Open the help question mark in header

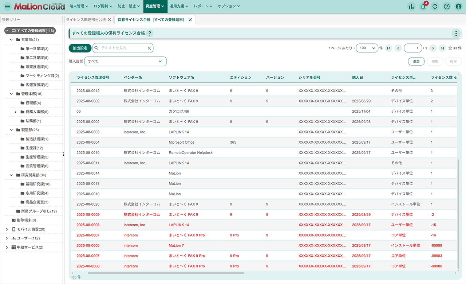(x=447, y=6)
